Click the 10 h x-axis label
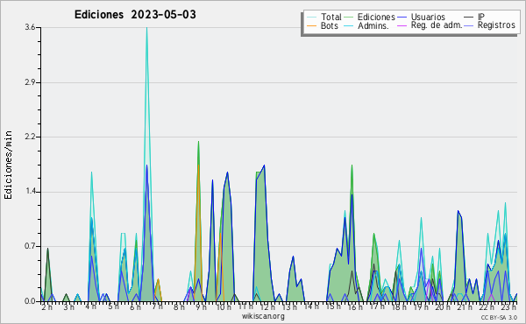 click(x=224, y=306)
